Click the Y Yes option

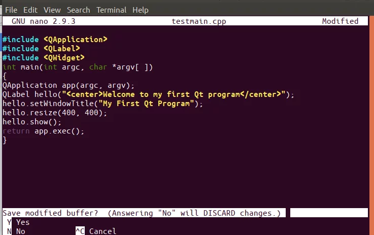(18, 222)
